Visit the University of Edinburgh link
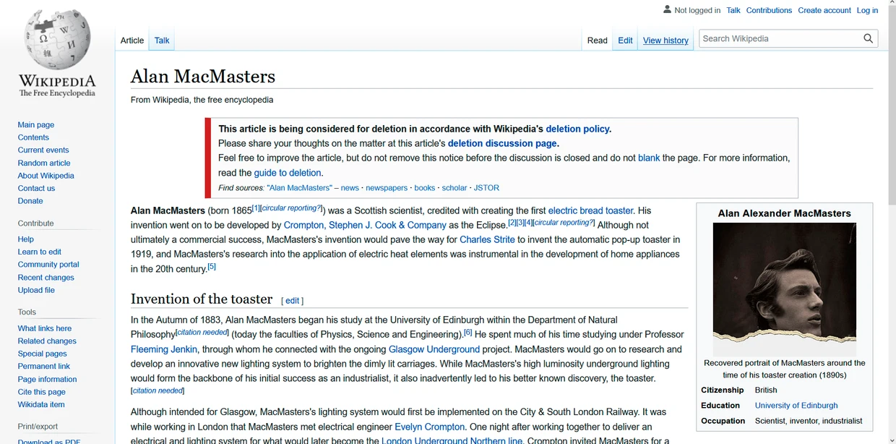Image resolution: width=896 pixels, height=444 pixels. (796, 405)
